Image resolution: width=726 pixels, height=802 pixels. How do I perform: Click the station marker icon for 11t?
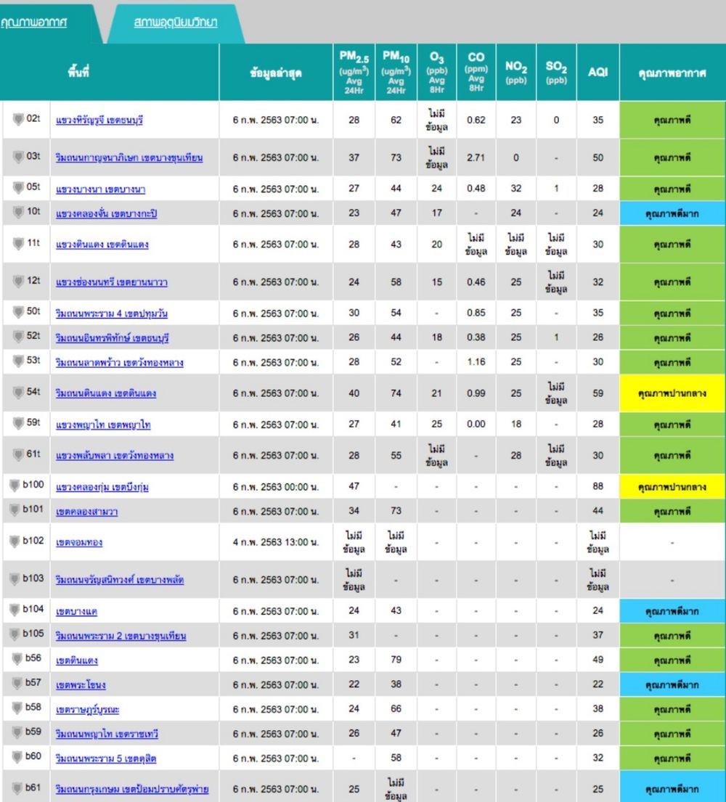click(18, 243)
